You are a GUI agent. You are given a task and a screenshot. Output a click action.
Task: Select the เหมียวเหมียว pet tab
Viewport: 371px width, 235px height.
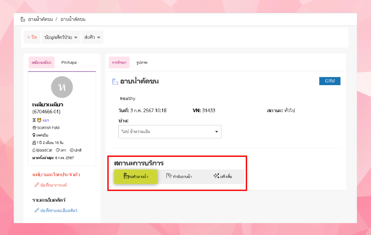coord(41,62)
